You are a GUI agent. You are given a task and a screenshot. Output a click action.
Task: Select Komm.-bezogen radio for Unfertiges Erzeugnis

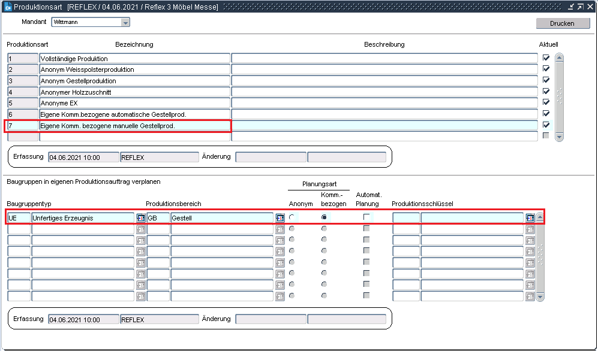point(324,217)
